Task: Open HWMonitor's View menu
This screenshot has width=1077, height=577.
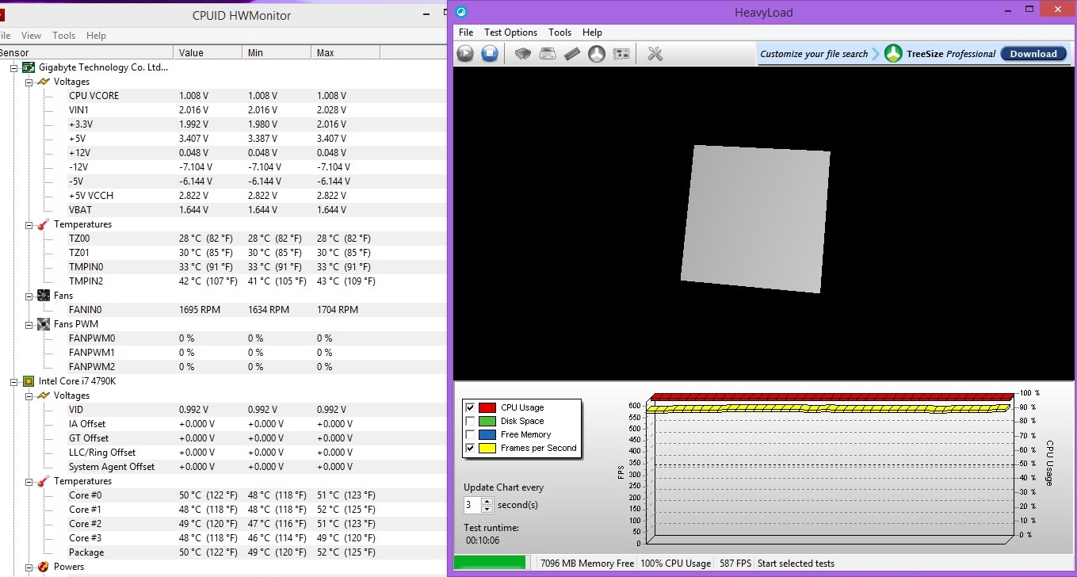Action: [x=32, y=36]
